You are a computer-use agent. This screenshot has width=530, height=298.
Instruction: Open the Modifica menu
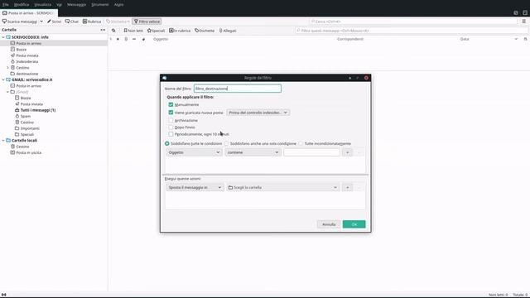22,5
